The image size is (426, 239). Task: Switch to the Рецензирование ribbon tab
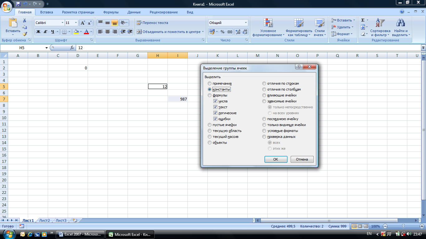tap(164, 12)
